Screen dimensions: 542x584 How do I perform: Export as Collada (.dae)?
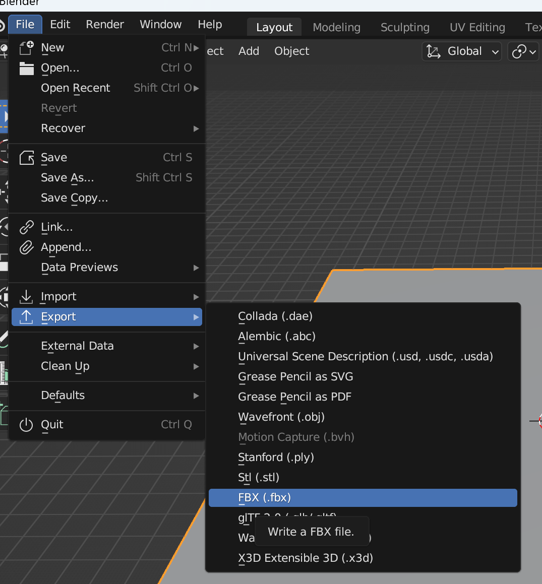coord(363,316)
